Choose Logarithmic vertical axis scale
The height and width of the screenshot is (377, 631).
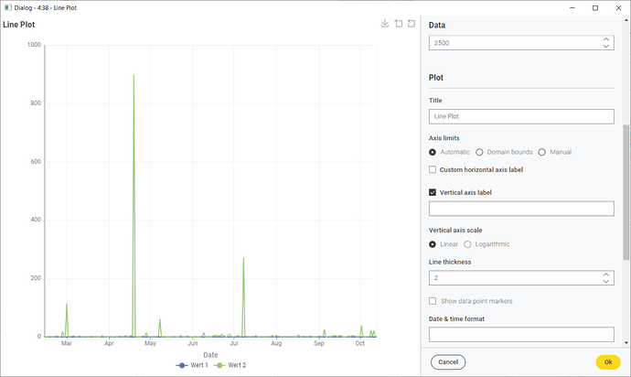(x=468, y=244)
